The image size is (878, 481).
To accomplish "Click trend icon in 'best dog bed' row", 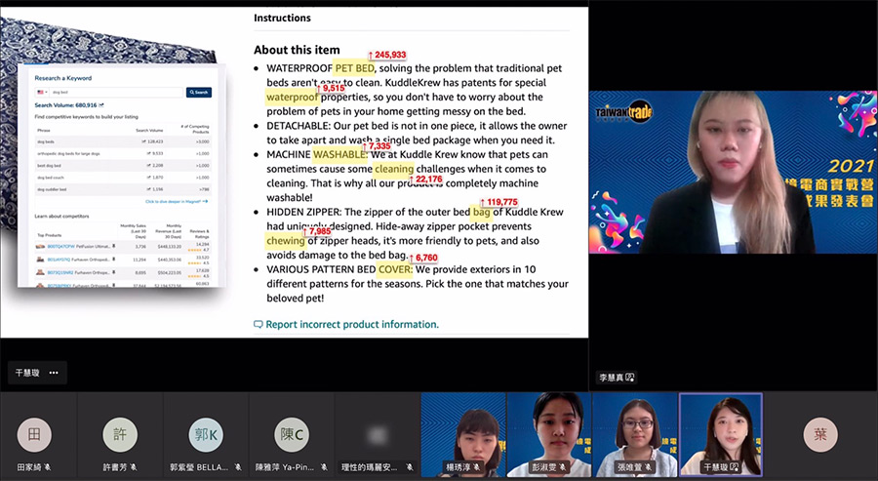I will (149, 166).
